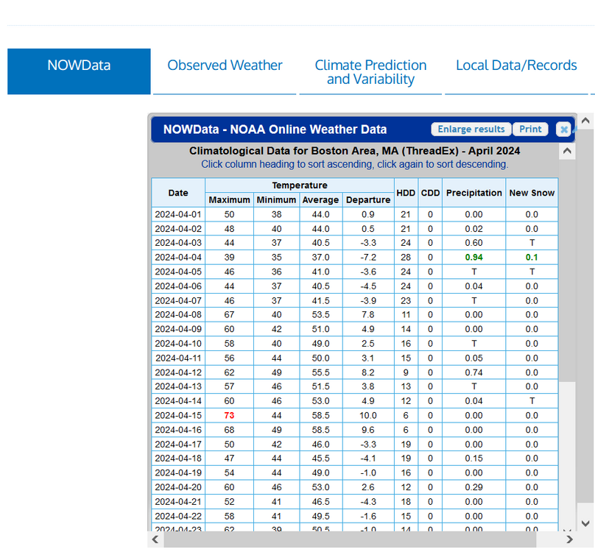595x552 pixels.
Task: Select the date cell 2024-04-15
Action: click(x=178, y=415)
